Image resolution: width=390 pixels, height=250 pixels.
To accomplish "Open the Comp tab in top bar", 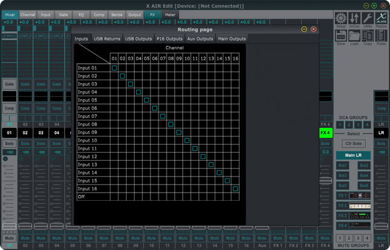I will (99, 15).
